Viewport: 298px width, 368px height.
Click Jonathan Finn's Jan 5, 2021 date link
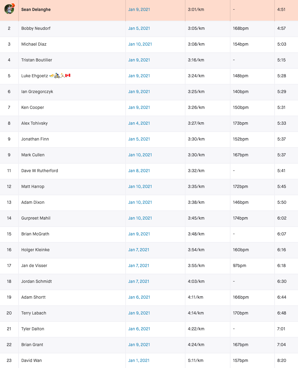[139, 139]
